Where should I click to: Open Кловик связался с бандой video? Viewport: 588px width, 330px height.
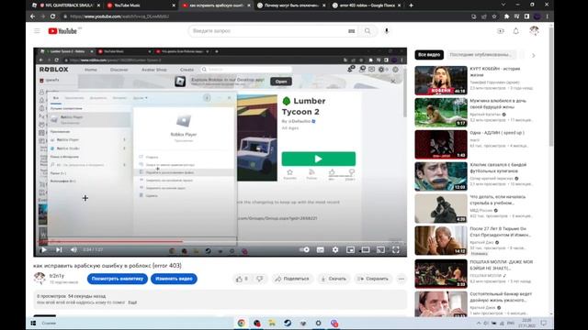[441, 176]
